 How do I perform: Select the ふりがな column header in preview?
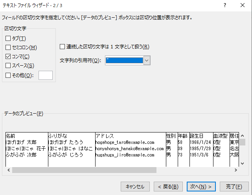click(x=58, y=136)
